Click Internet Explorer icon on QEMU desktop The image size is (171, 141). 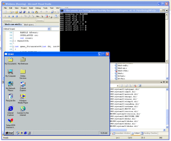click(10, 111)
